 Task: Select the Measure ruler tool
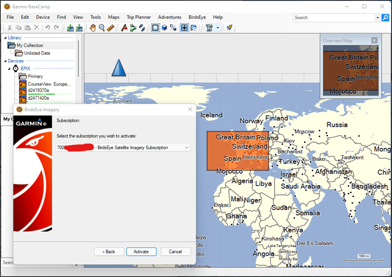111,28
